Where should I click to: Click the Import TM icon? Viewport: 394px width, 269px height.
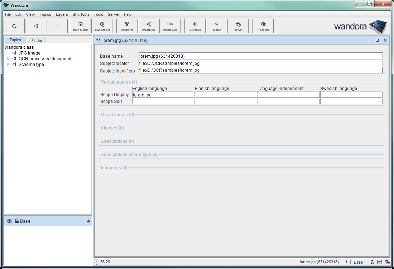[x=127, y=26]
